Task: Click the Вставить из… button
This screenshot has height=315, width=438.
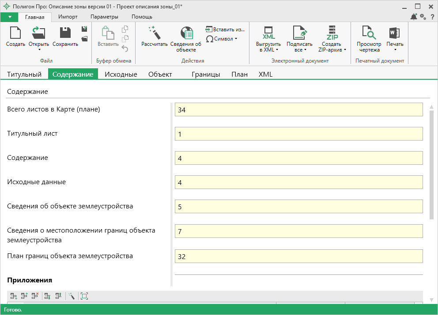Action: 225,30
